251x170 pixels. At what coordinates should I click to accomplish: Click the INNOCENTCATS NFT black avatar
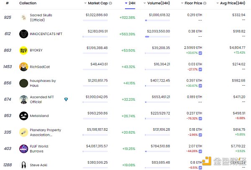[24, 34]
